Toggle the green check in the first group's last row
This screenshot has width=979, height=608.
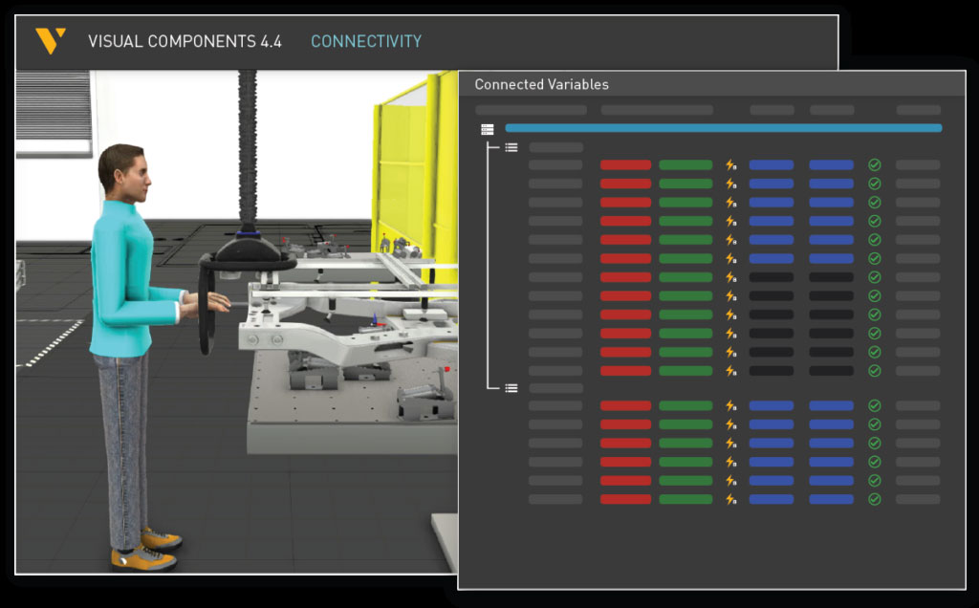[874, 370]
